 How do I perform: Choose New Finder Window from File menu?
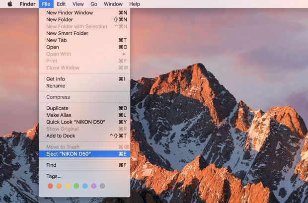[x=69, y=12]
